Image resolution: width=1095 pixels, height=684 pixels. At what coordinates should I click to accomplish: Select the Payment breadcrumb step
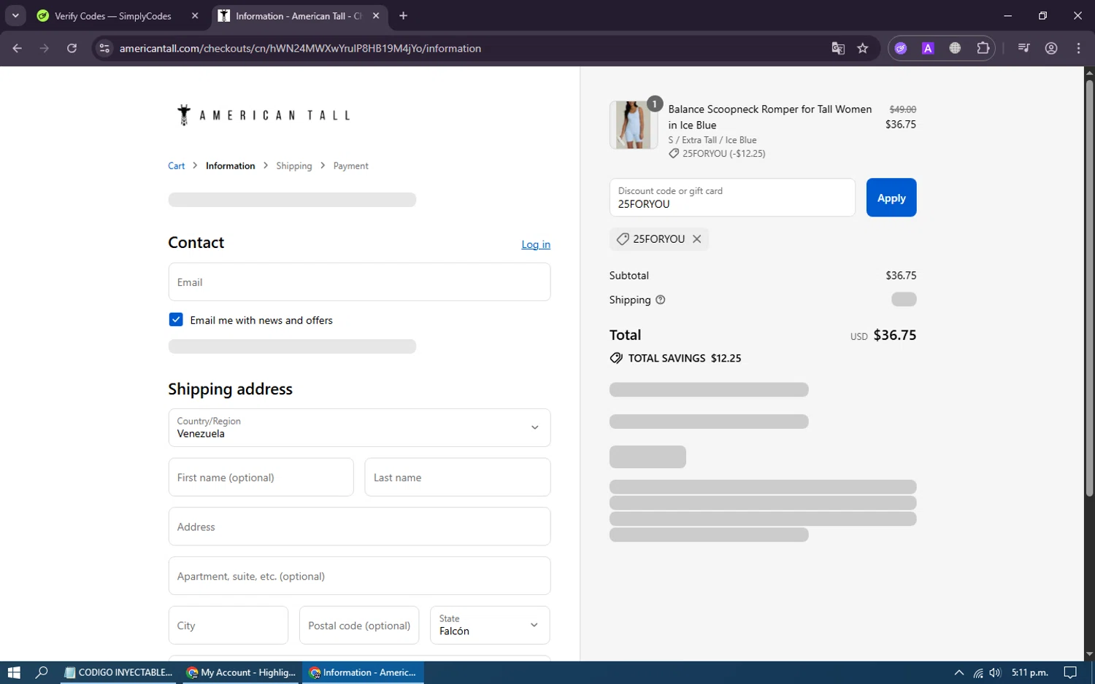350,166
